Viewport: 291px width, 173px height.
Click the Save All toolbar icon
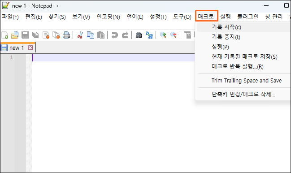[35, 35]
